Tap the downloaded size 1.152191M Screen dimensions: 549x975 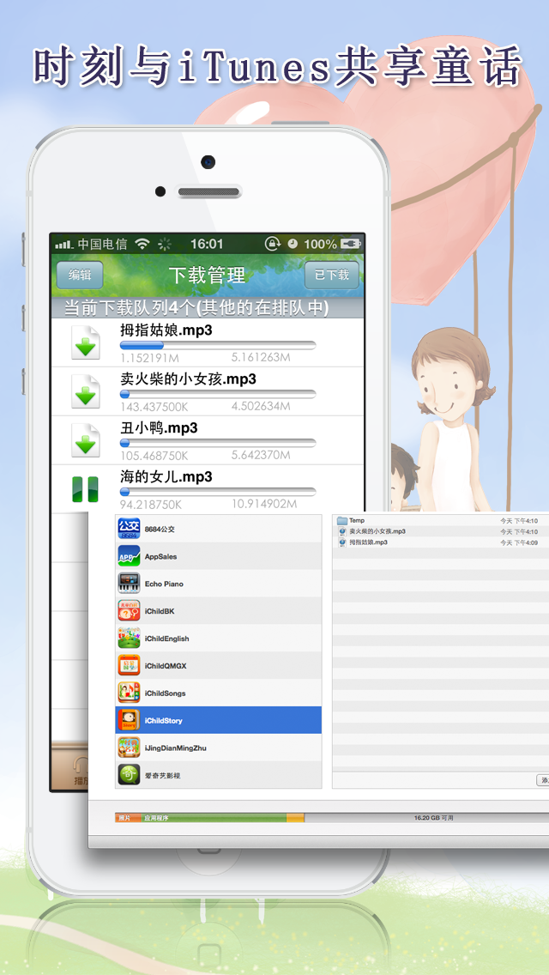(150, 358)
